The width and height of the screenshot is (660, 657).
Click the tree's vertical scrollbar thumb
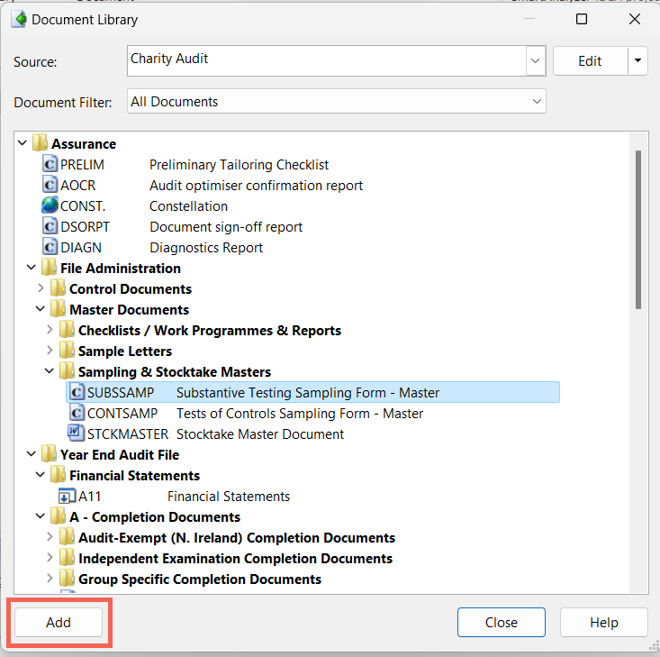638,230
